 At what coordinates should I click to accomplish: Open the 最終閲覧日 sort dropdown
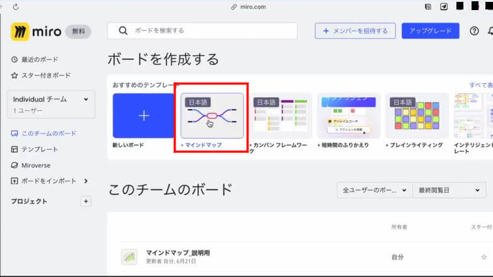[449, 190]
